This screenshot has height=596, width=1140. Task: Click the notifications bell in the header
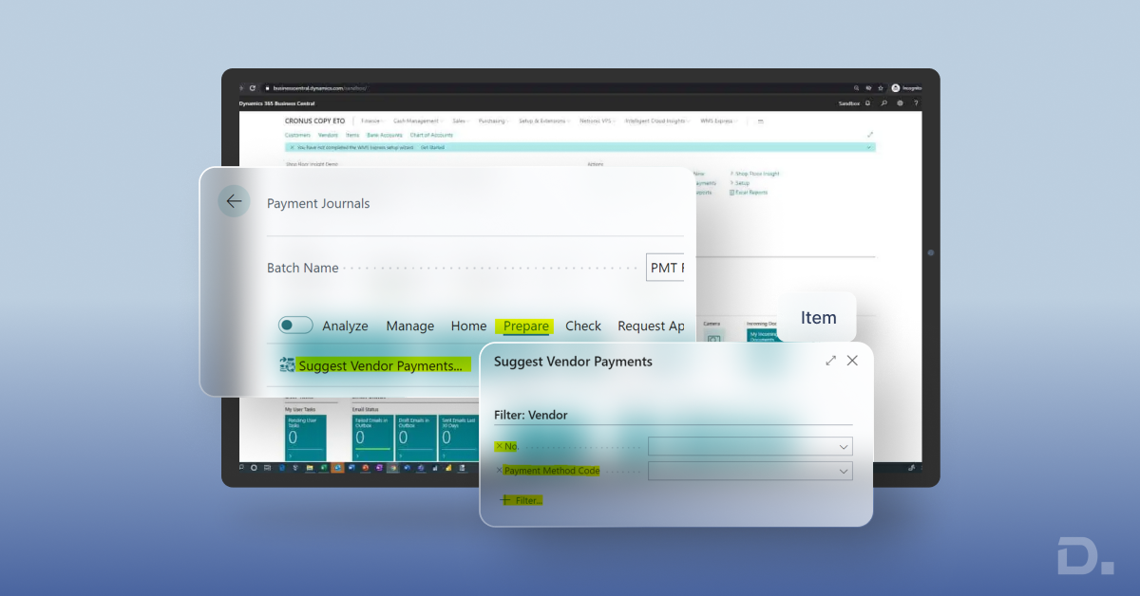pos(867,102)
